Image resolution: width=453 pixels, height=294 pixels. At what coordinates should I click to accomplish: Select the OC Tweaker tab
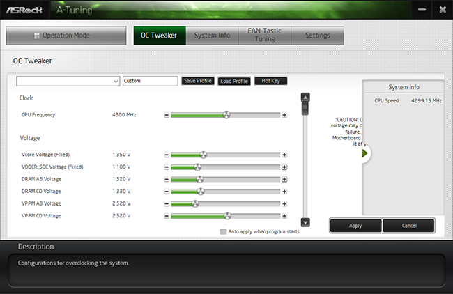tap(160, 36)
